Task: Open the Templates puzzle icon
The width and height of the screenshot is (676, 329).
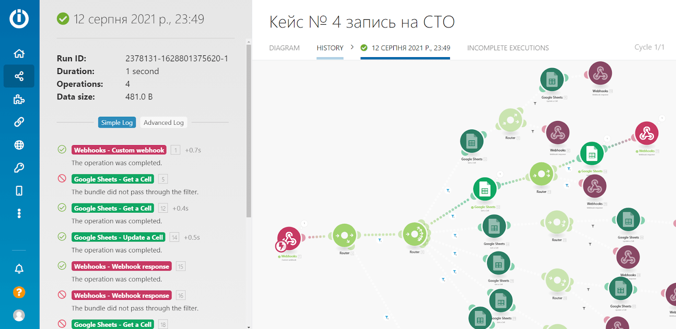Action: point(19,99)
